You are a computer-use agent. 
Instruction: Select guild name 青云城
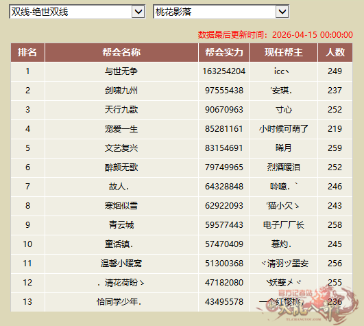[121, 225]
